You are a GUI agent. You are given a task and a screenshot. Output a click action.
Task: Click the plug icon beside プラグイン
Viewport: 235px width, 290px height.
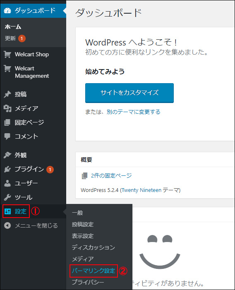pos(7,169)
